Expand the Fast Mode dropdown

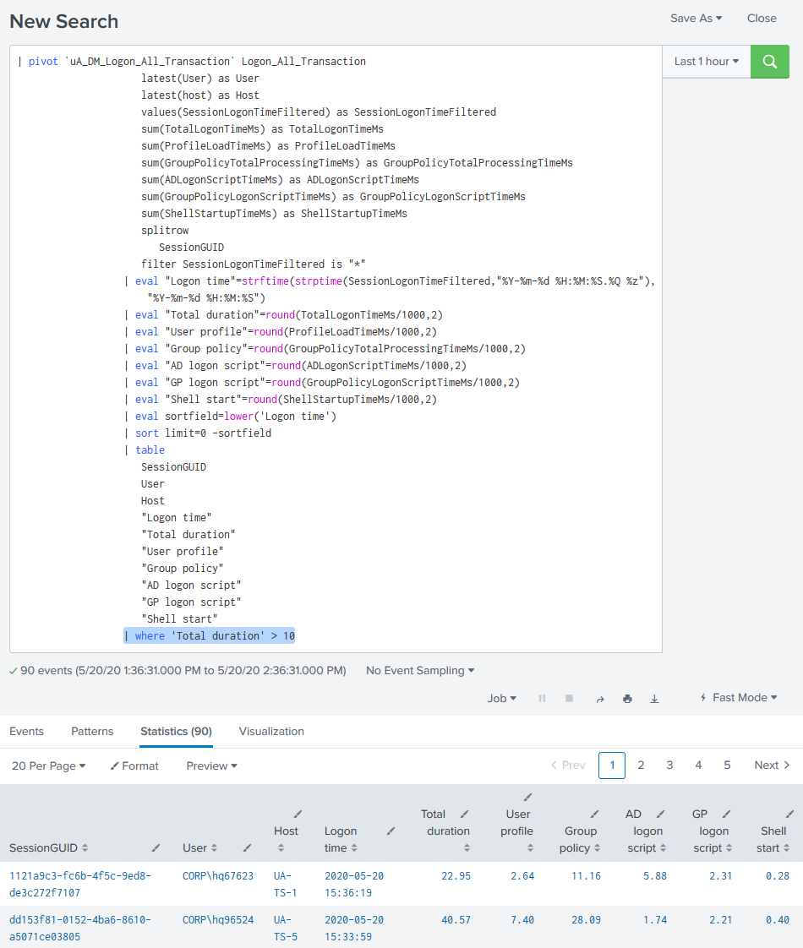click(738, 698)
